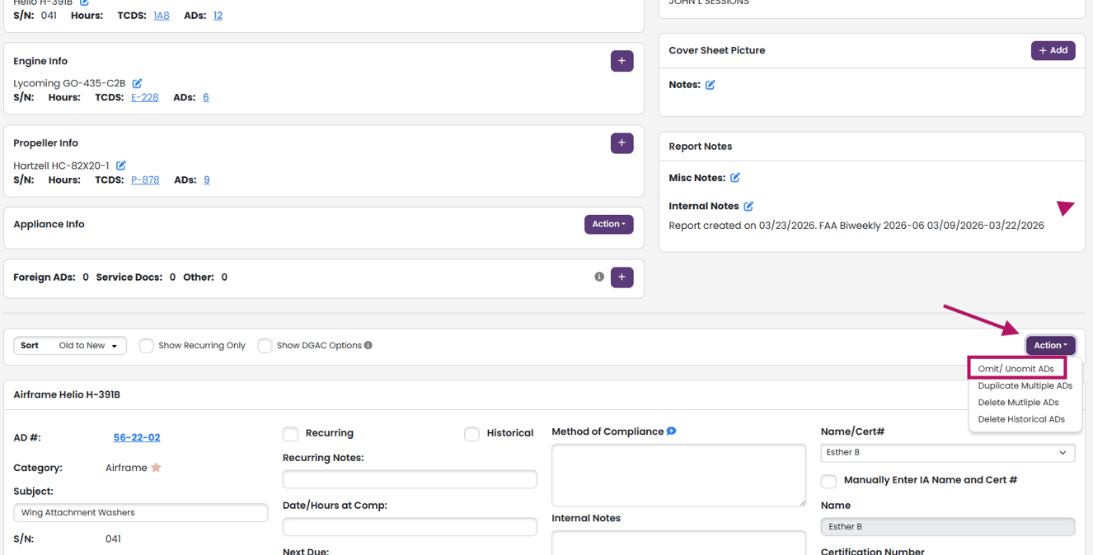Open the Sort Old to New dropdown
Image resolution: width=1093 pixels, height=555 pixels.
tap(70, 346)
